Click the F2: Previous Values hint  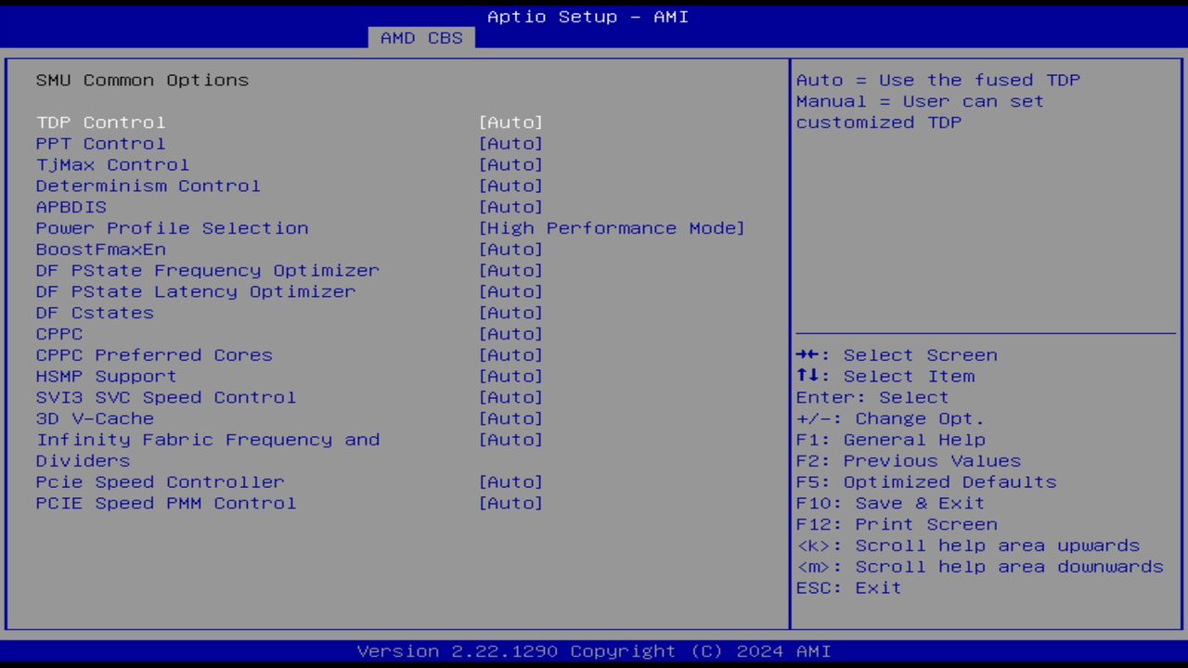pyautogui.click(x=908, y=461)
